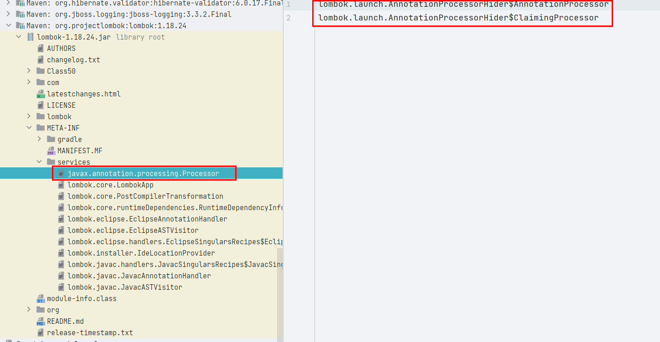Image resolution: width=660 pixels, height=342 pixels.
Task: Select the AUTHORS file name
Action: 61,48
